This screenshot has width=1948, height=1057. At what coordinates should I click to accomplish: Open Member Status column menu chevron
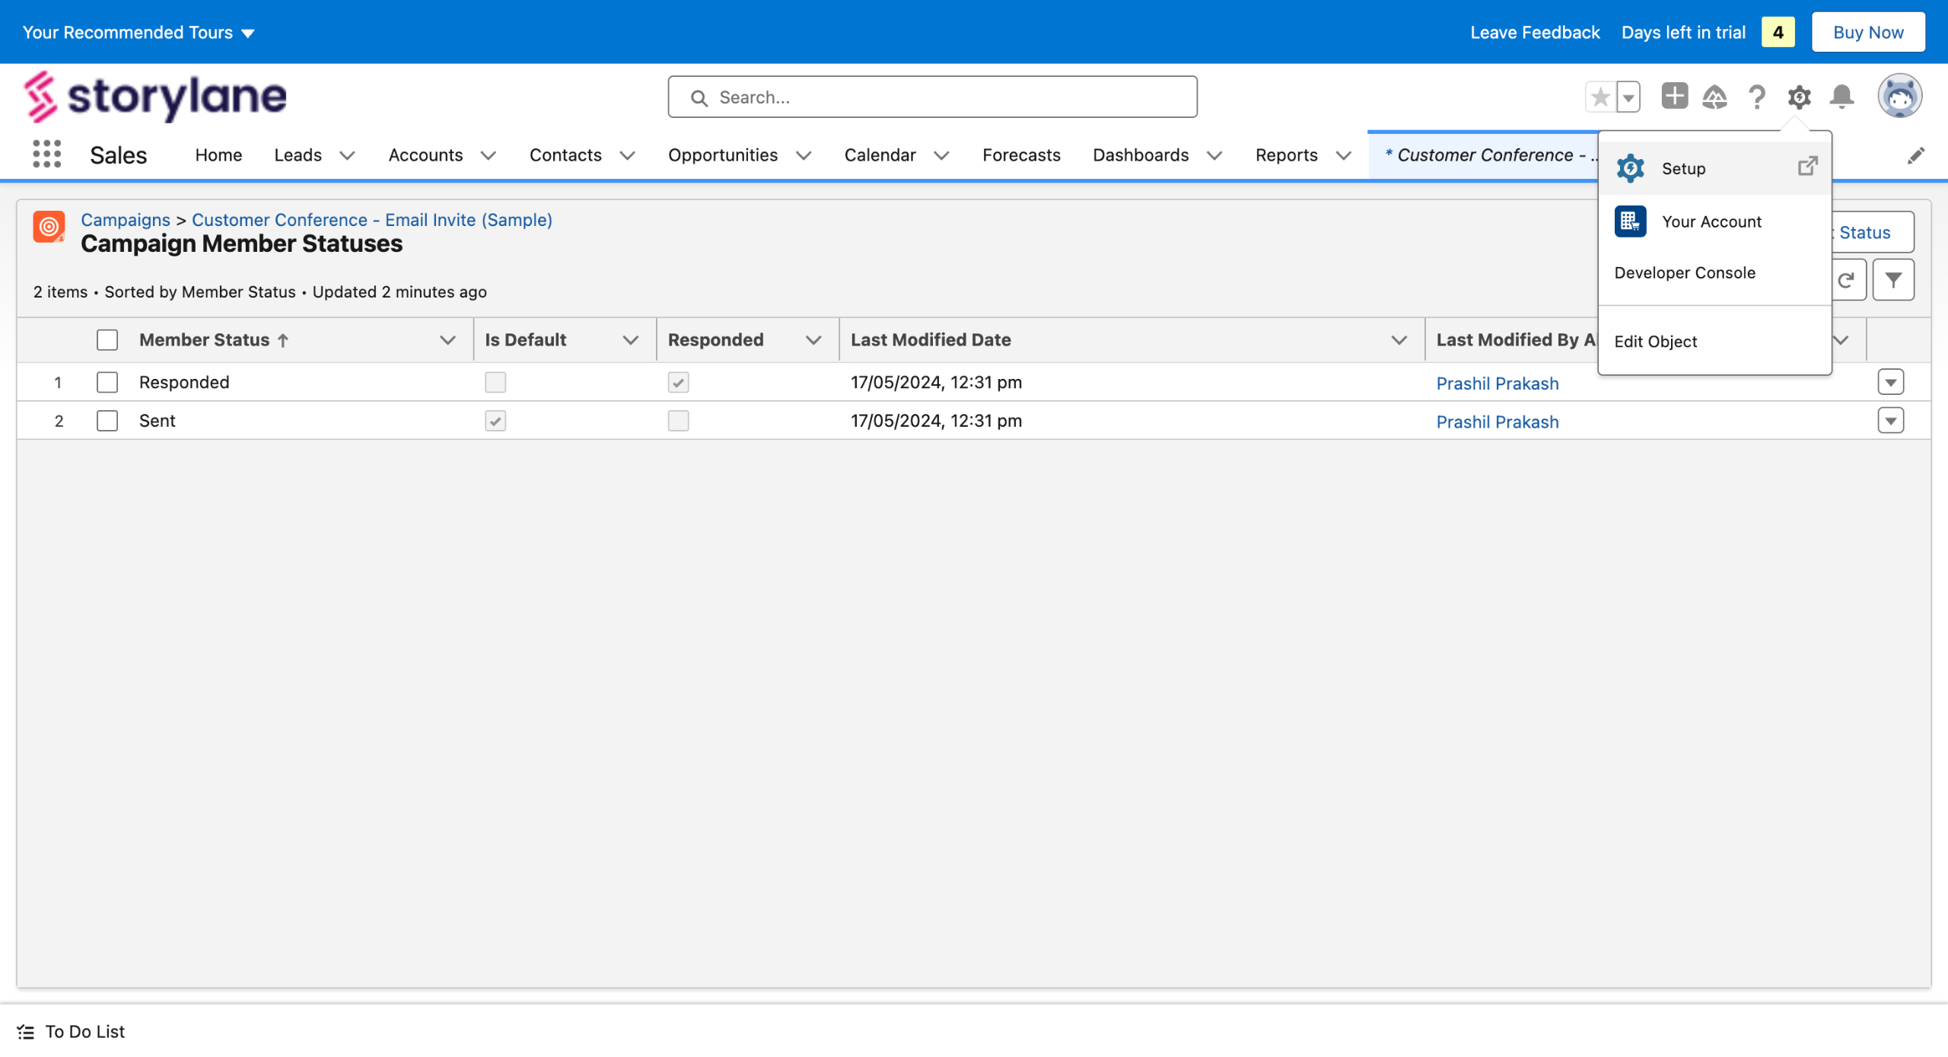[447, 340]
